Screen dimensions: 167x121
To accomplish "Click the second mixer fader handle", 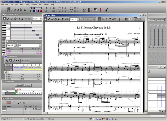I will (x=155, y=47).
